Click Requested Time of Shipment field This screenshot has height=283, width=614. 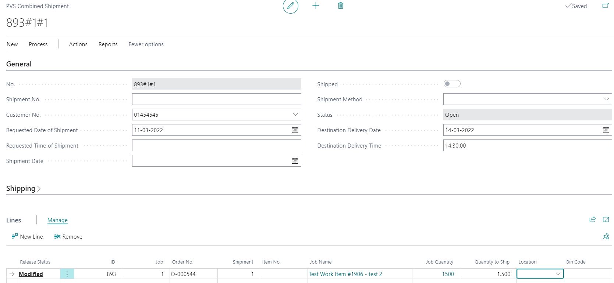click(217, 145)
